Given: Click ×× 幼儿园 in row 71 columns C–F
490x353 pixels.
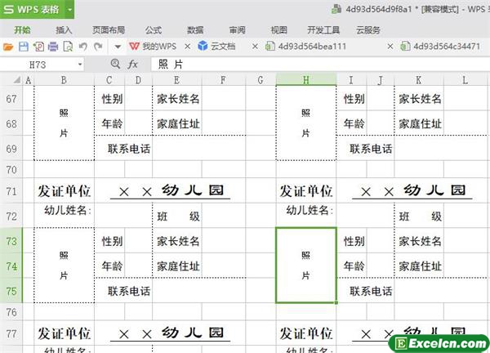Looking at the screenshot, I should pos(171,190).
